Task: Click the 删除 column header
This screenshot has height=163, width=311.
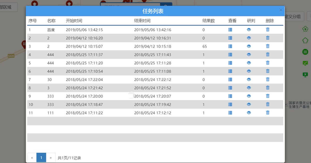Action: 270,21
